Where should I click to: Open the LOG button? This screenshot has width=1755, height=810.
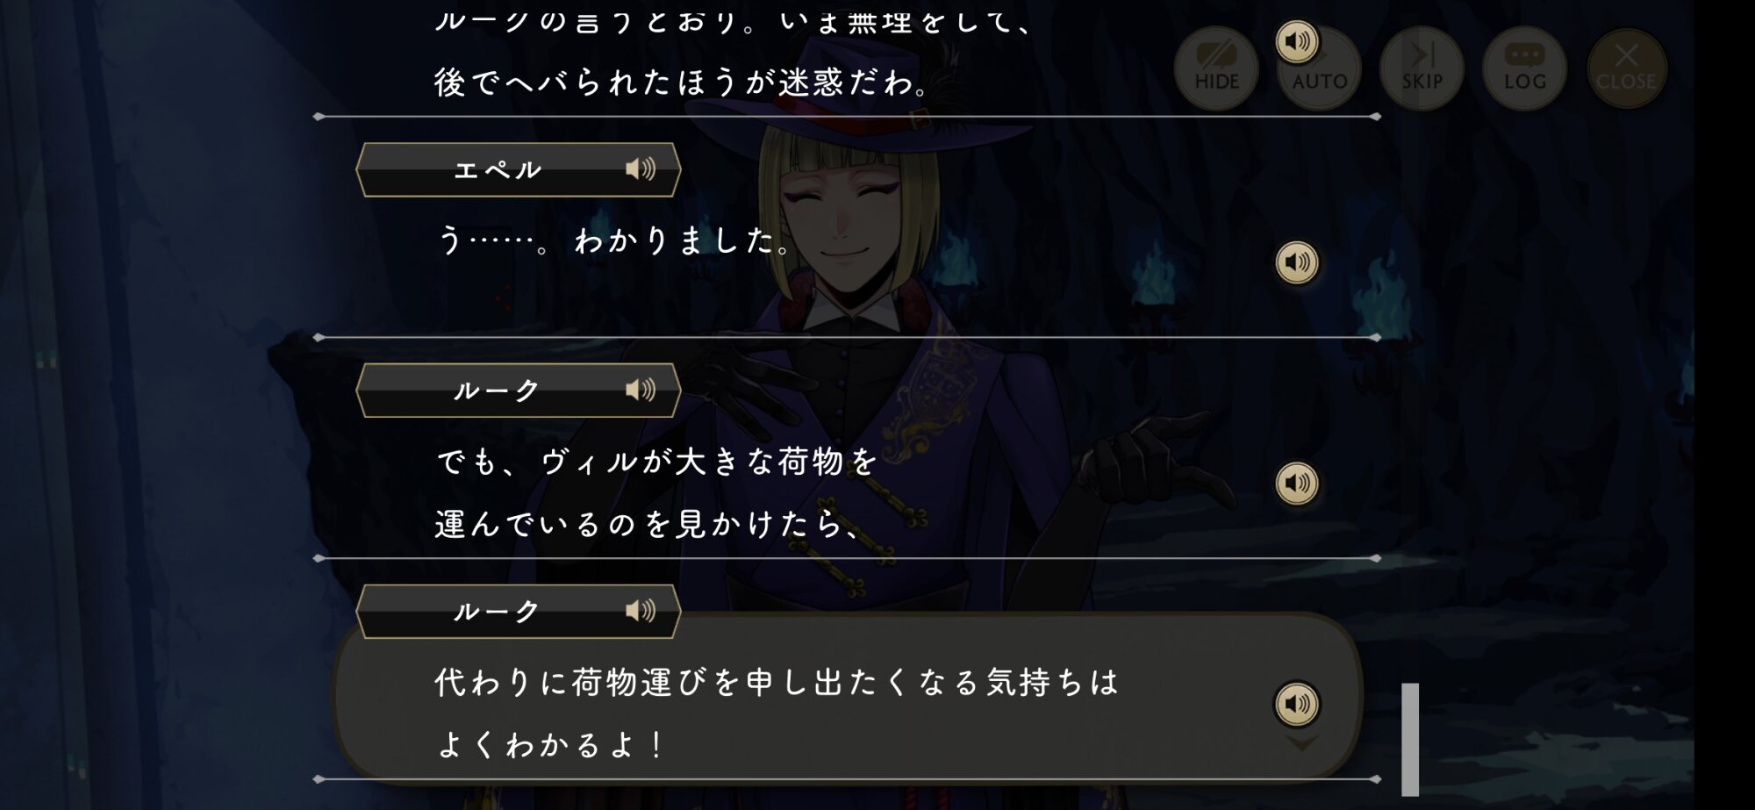click(1524, 68)
